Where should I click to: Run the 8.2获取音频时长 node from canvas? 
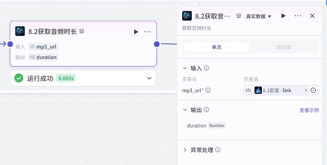[136, 32]
